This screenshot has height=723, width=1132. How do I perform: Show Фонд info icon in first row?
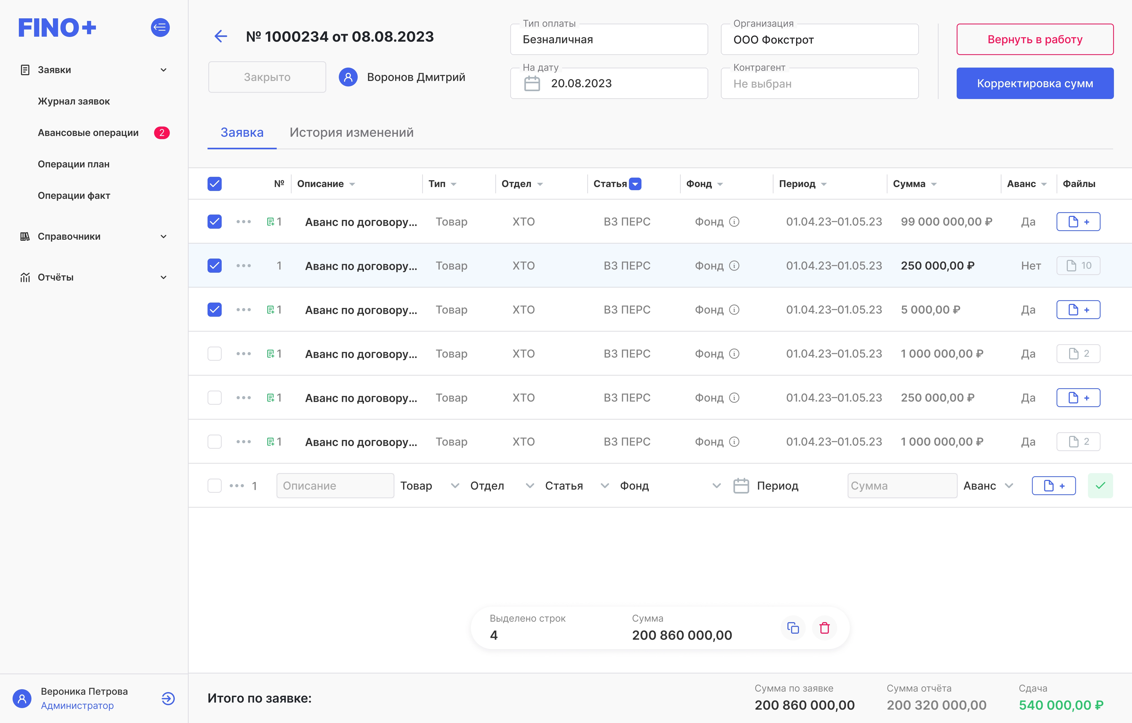click(734, 221)
